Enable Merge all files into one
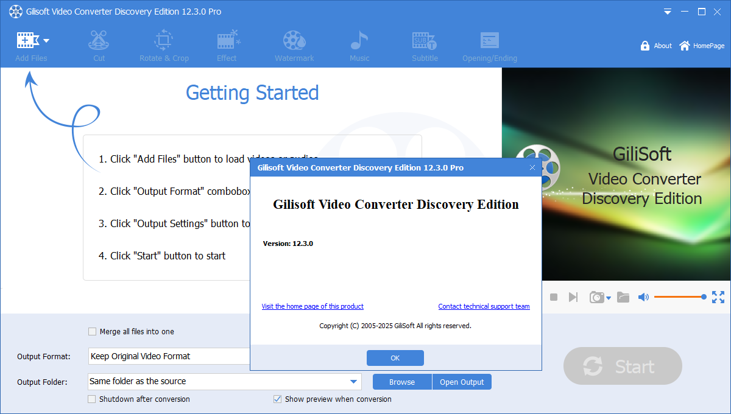Screen dimensions: 731x414 pos(92,332)
